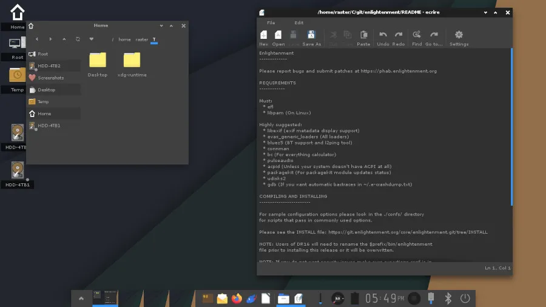Screen dimensions: 546x307
Task: Reload the Home folder view
Action: click(x=78, y=39)
